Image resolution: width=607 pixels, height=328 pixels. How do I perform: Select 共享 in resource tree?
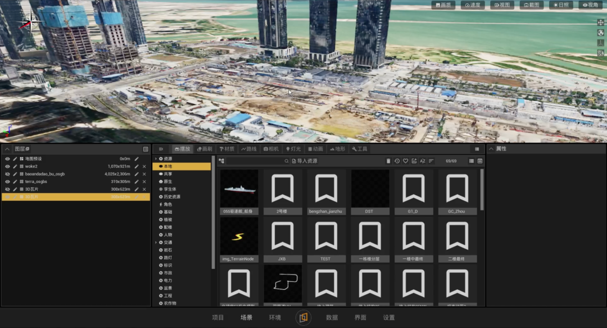click(x=167, y=174)
